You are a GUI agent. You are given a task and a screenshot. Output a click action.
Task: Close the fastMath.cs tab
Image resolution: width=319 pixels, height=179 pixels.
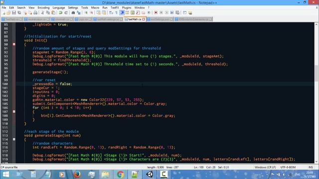click(144, 19)
